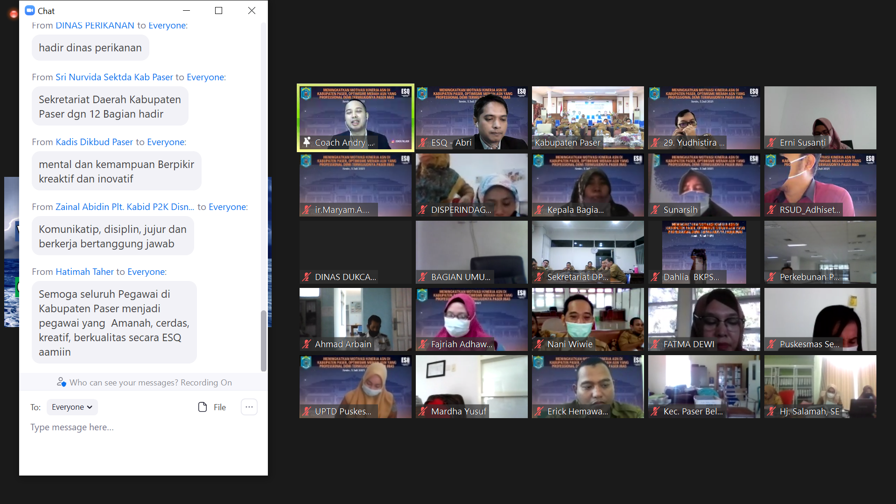Maximize the Chat window
The width and height of the screenshot is (896, 504).
218,10
